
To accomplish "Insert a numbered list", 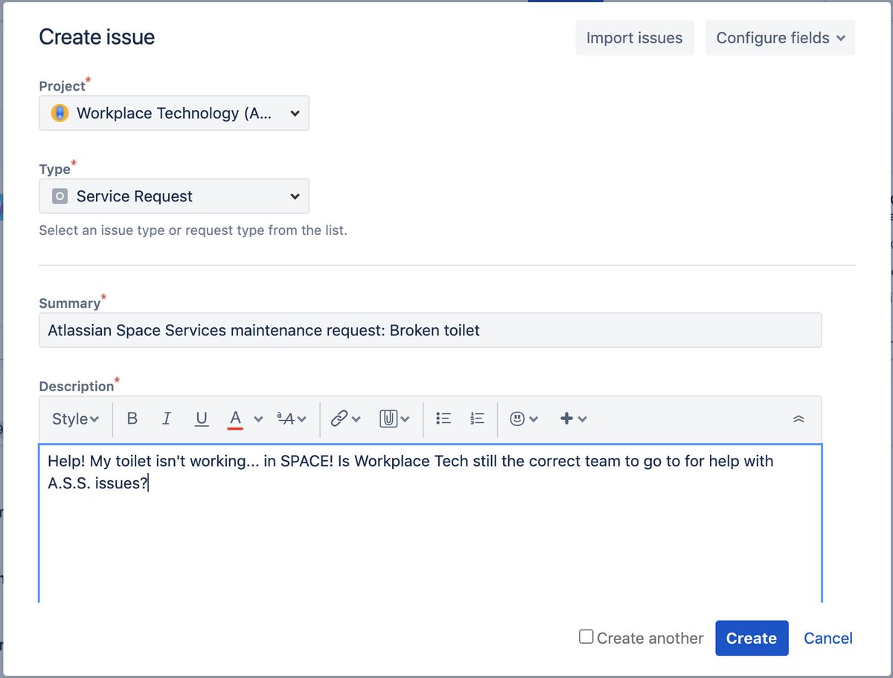I will [x=478, y=419].
